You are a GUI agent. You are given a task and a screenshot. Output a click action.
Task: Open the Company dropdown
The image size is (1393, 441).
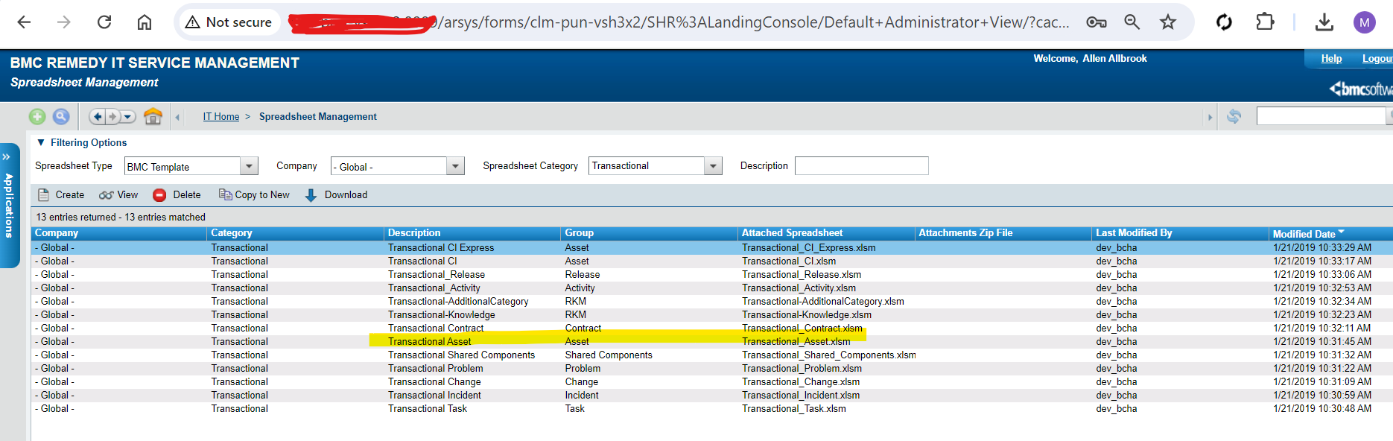click(x=456, y=166)
